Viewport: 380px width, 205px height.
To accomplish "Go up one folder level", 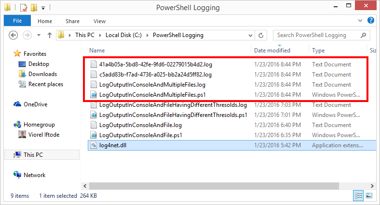I will 50,35.
